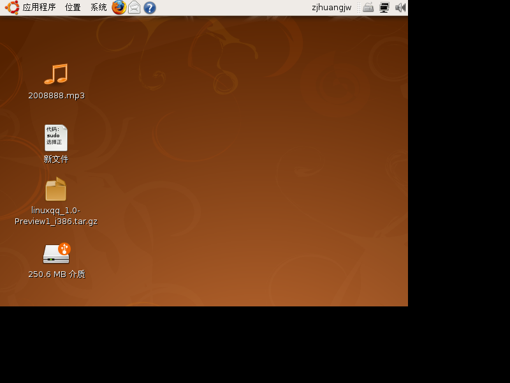Click the keyboard input method icon
Viewport: 510px width, 383px height.
point(368,7)
